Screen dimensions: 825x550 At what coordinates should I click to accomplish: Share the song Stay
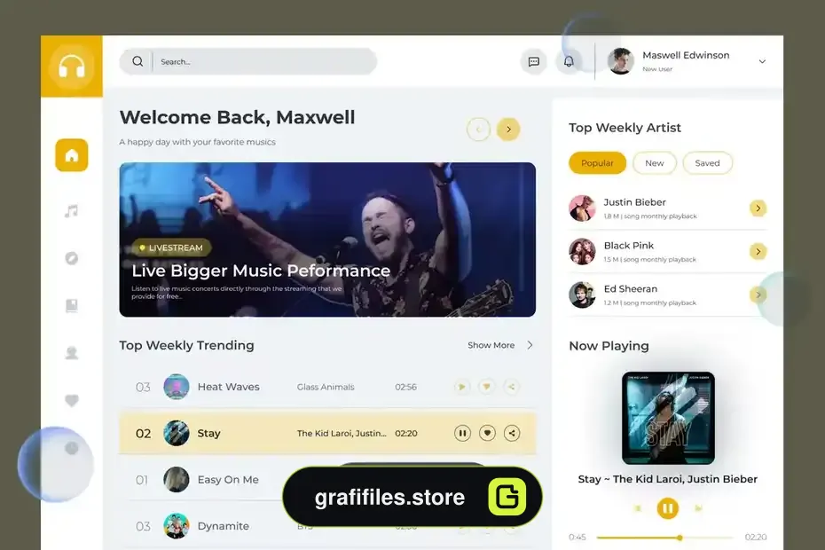tap(512, 433)
